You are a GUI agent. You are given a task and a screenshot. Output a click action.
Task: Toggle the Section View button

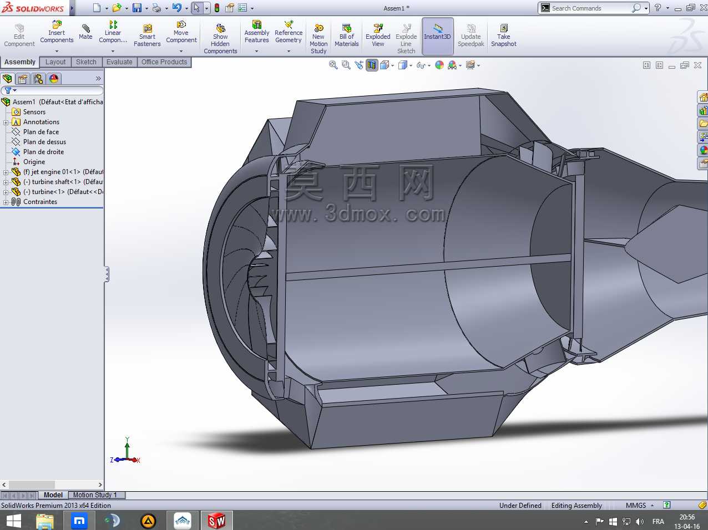[372, 65]
